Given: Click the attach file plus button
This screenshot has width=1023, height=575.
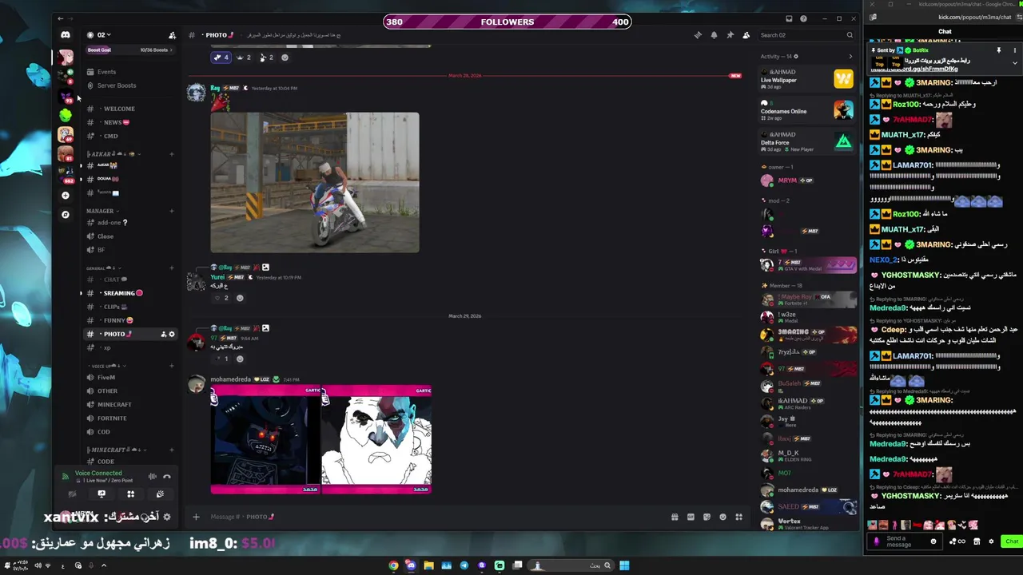Looking at the screenshot, I should point(196,517).
